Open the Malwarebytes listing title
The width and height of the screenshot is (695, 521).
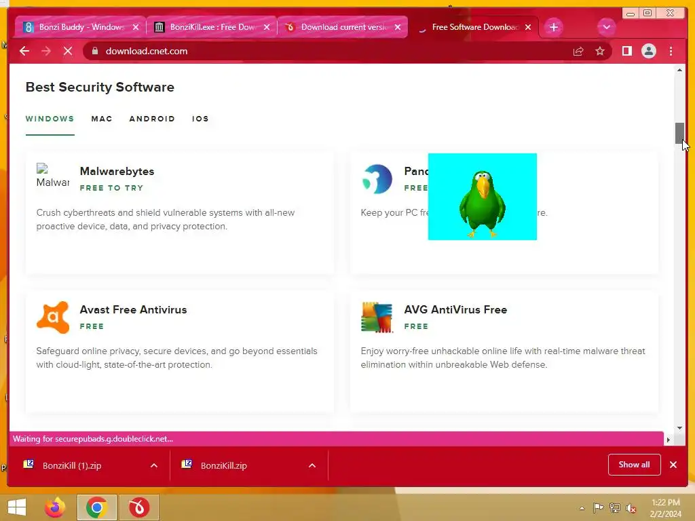[117, 172]
